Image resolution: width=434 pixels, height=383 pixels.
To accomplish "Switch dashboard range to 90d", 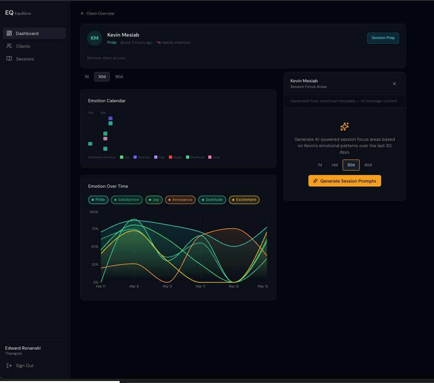I will click(119, 77).
